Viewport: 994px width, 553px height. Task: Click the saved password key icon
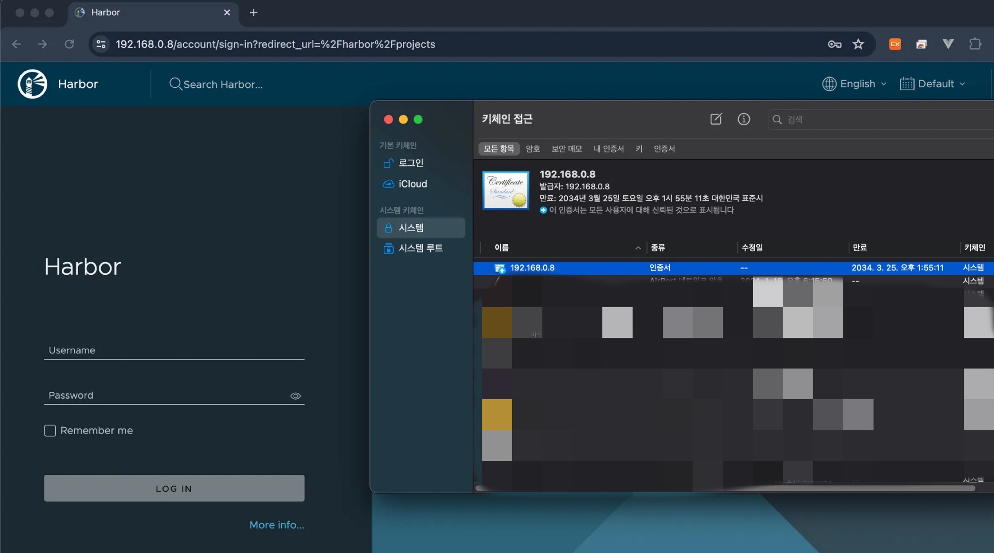[834, 44]
